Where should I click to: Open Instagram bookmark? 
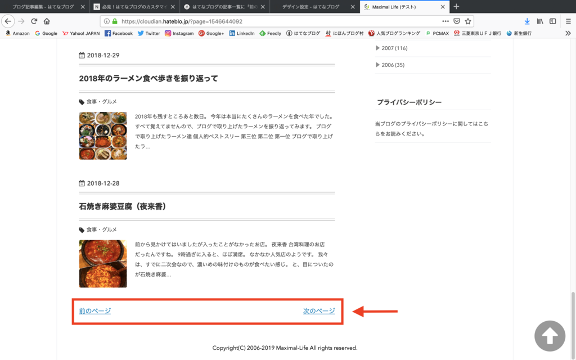pyautogui.click(x=179, y=33)
